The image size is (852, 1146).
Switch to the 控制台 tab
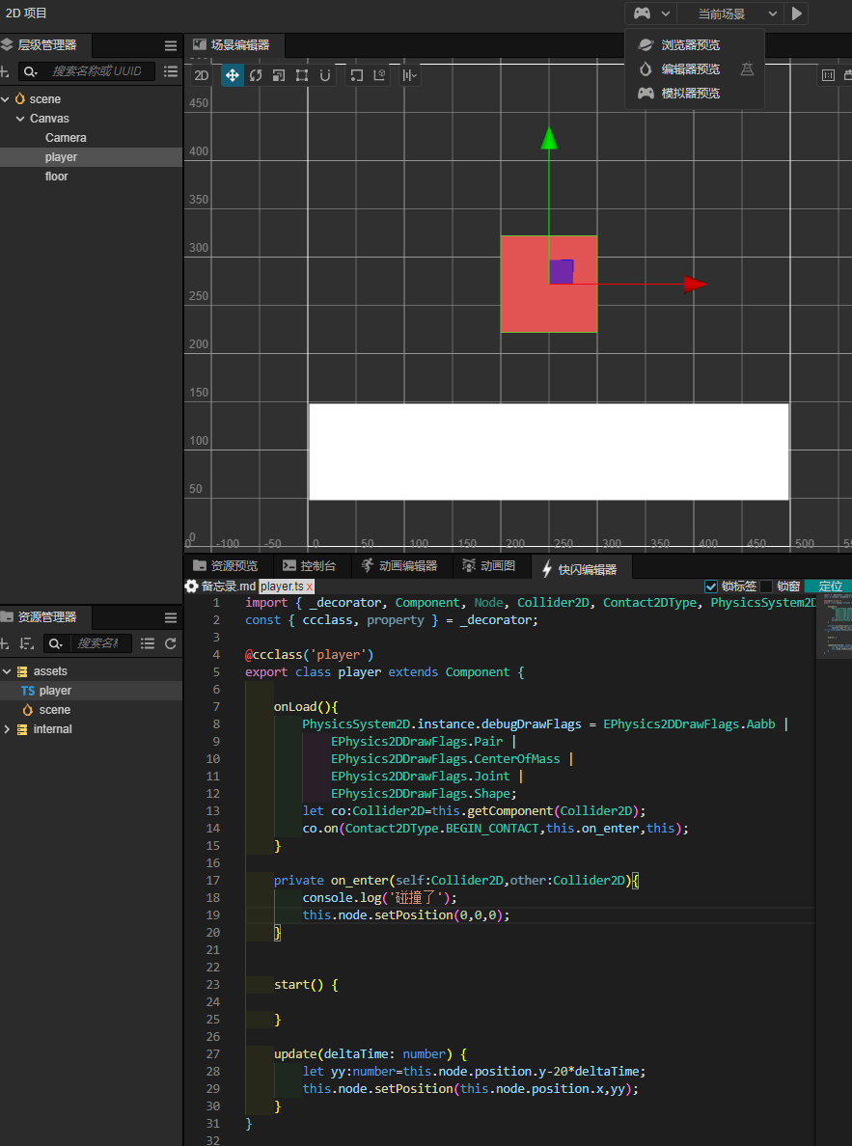click(x=310, y=565)
